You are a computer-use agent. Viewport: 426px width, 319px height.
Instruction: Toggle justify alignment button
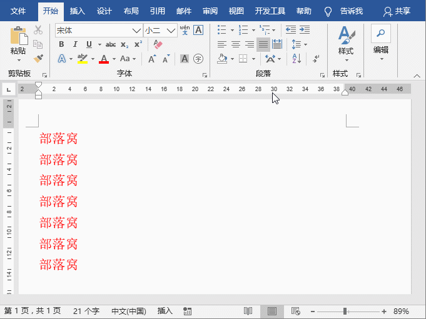(x=263, y=44)
